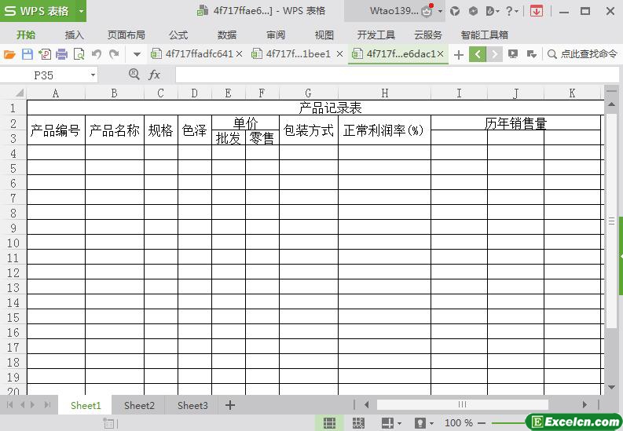Go to previous document tab arrow
The width and height of the screenshot is (623, 431).
click(478, 54)
